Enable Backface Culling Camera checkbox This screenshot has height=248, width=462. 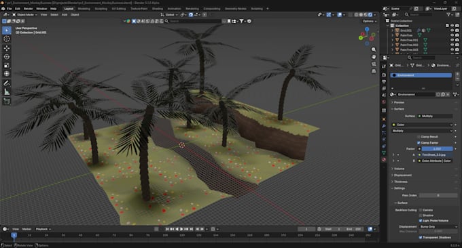(421, 210)
